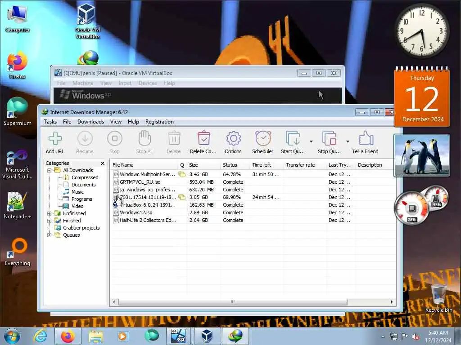Click the Add URL toolbar icon
Screen dimensions: 461x345
click(x=55, y=138)
